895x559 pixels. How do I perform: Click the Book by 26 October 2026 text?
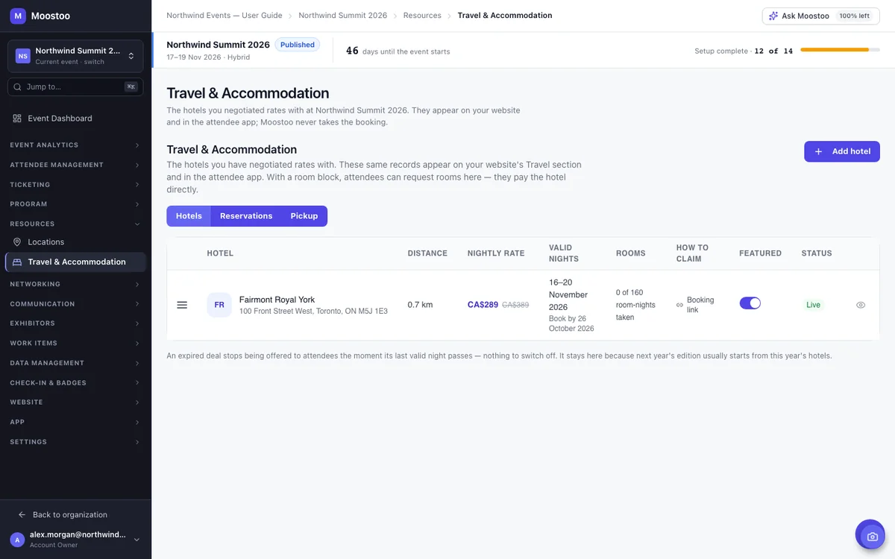pos(571,323)
